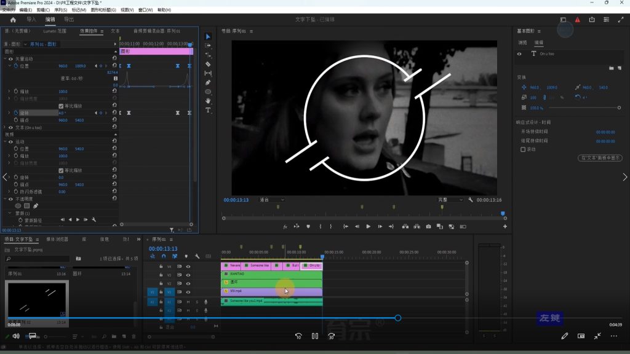Hide the 'On u too' text layer

[520, 54]
